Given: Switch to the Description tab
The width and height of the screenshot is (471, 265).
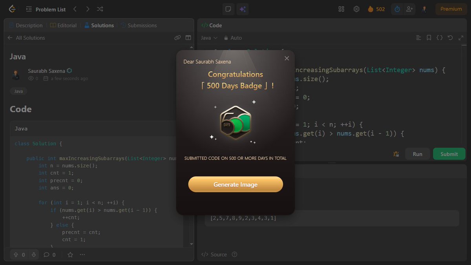Looking at the screenshot, I should coord(26,25).
